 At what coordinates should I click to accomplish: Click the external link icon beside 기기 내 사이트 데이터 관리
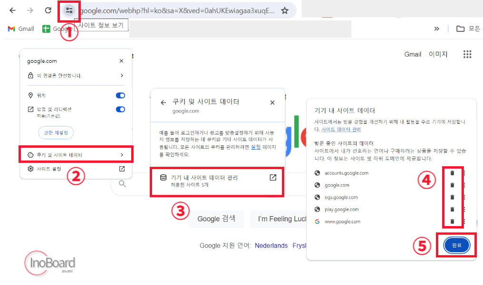[273, 177]
